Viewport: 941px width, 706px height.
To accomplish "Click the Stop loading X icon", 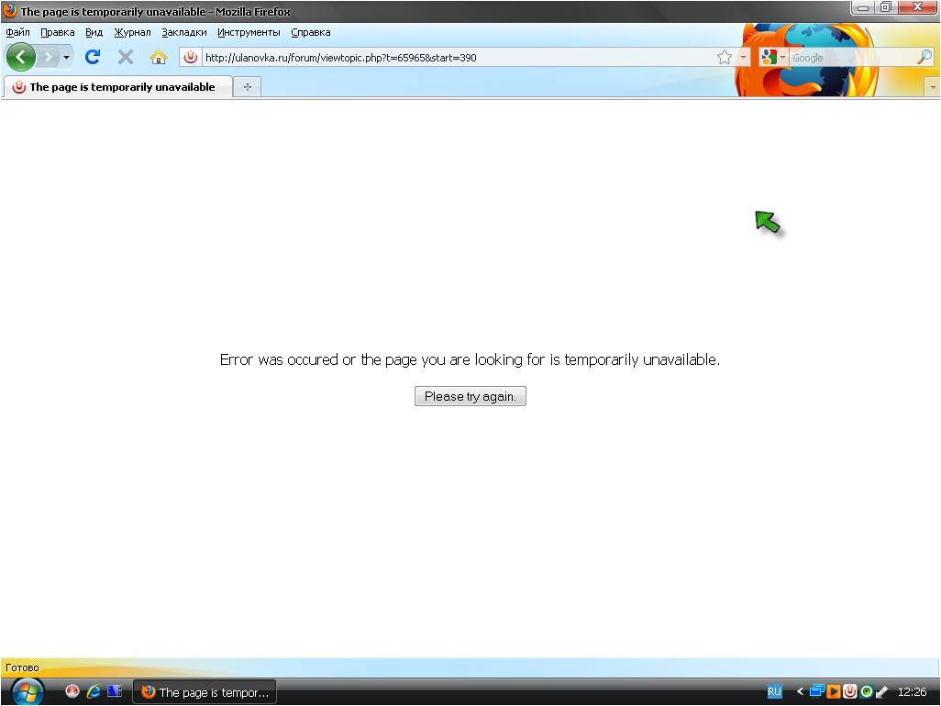I will point(126,57).
